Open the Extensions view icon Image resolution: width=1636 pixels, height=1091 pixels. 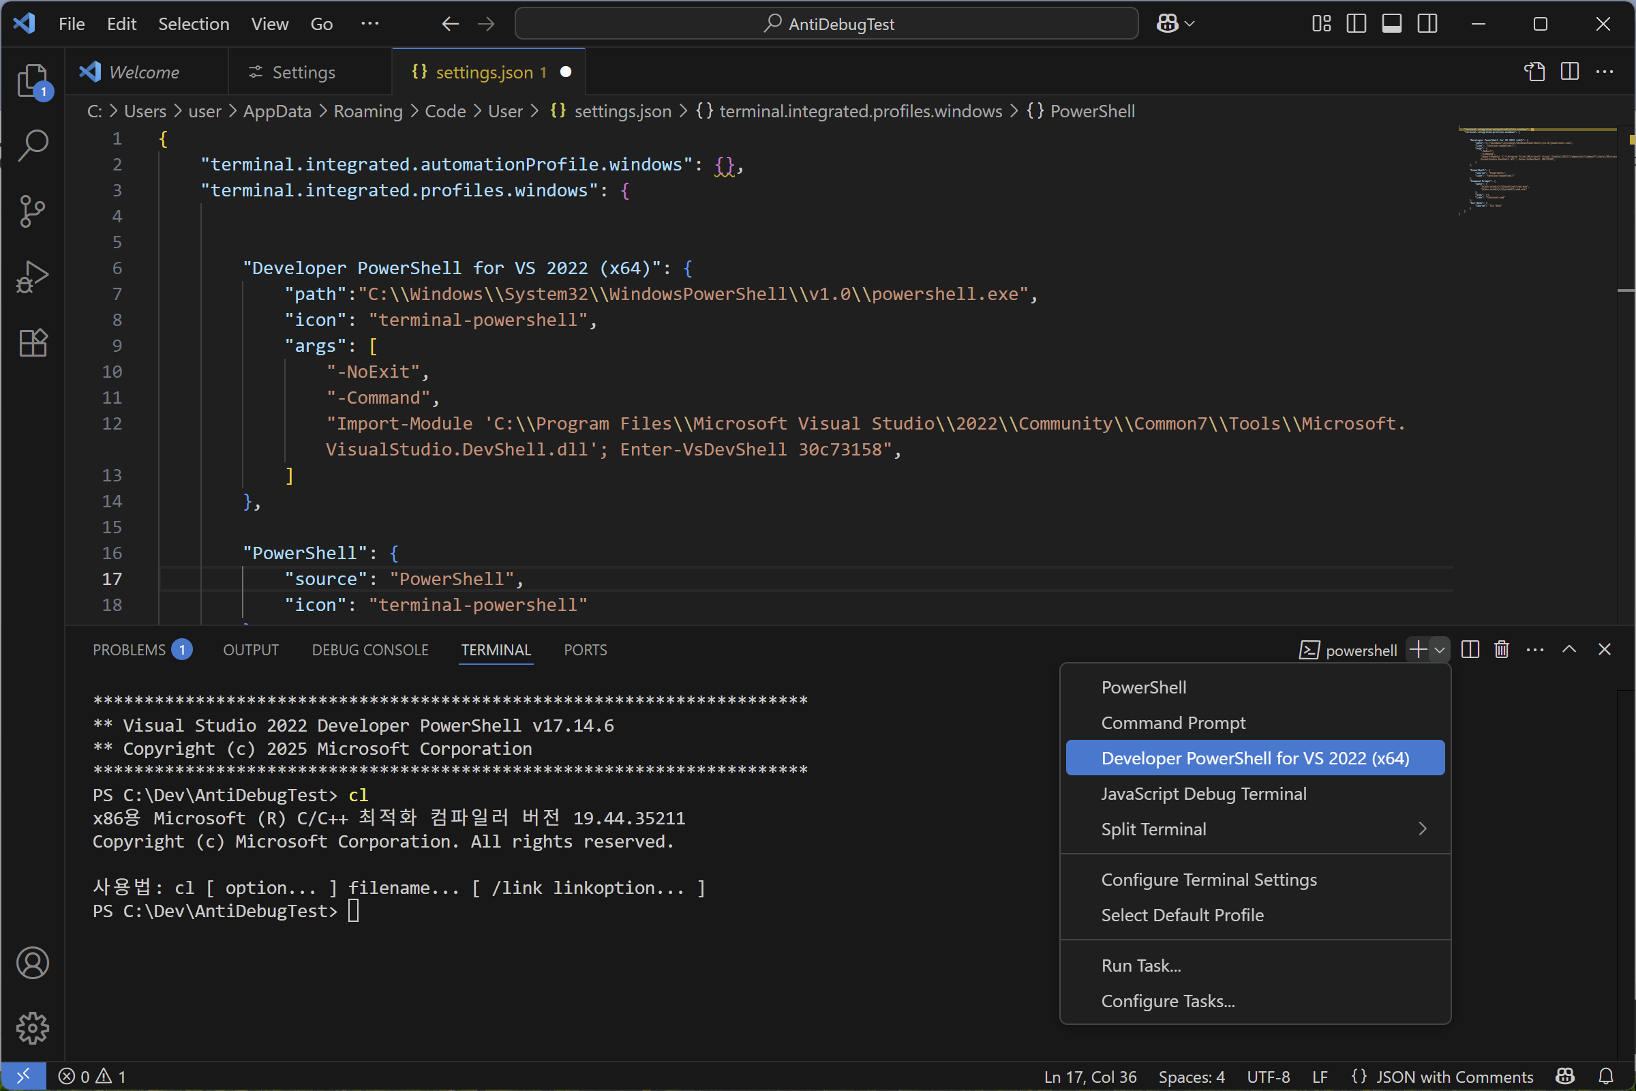tap(32, 342)
